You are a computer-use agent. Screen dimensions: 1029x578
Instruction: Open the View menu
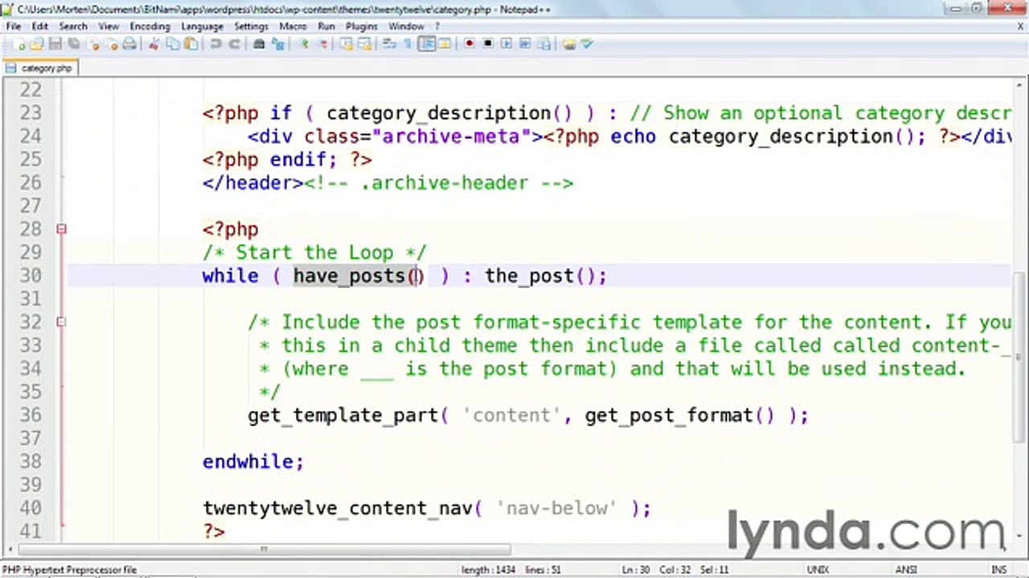click(x=109, y=26)
